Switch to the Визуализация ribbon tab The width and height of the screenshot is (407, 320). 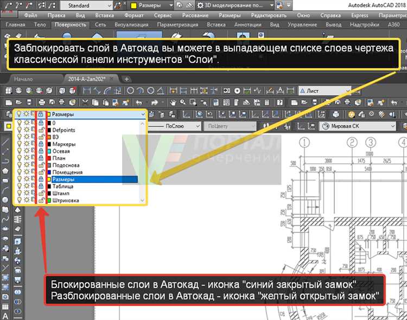pyautogui.click(x=132, y=24)
